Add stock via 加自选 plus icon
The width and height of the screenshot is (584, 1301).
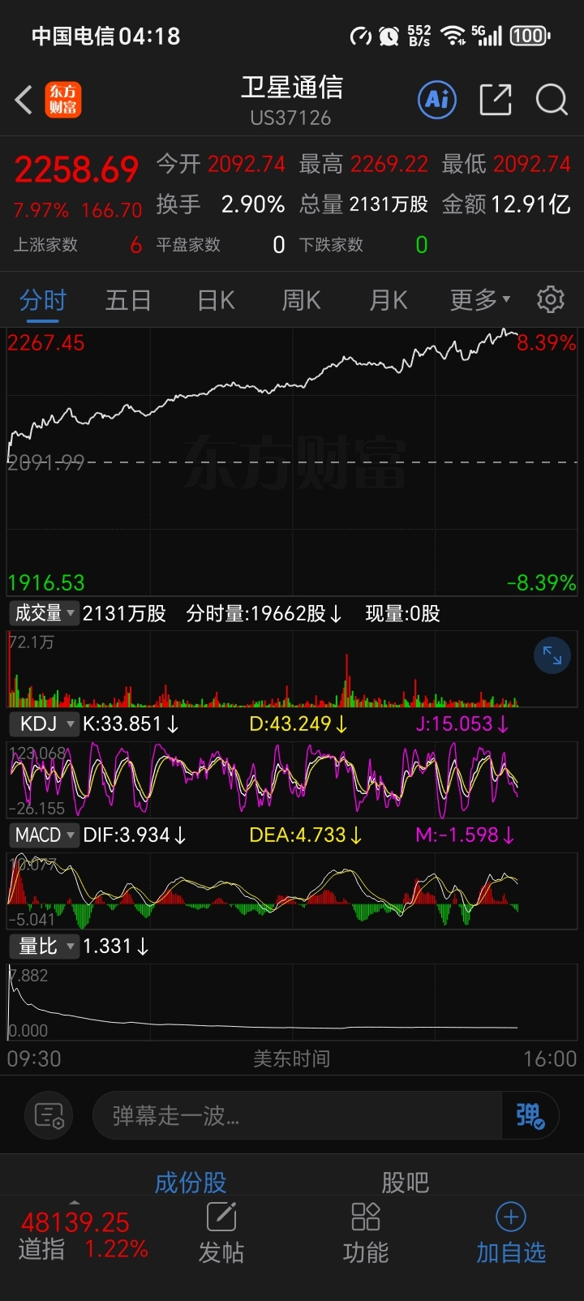pyautogui.click(x=511, y=1234)
